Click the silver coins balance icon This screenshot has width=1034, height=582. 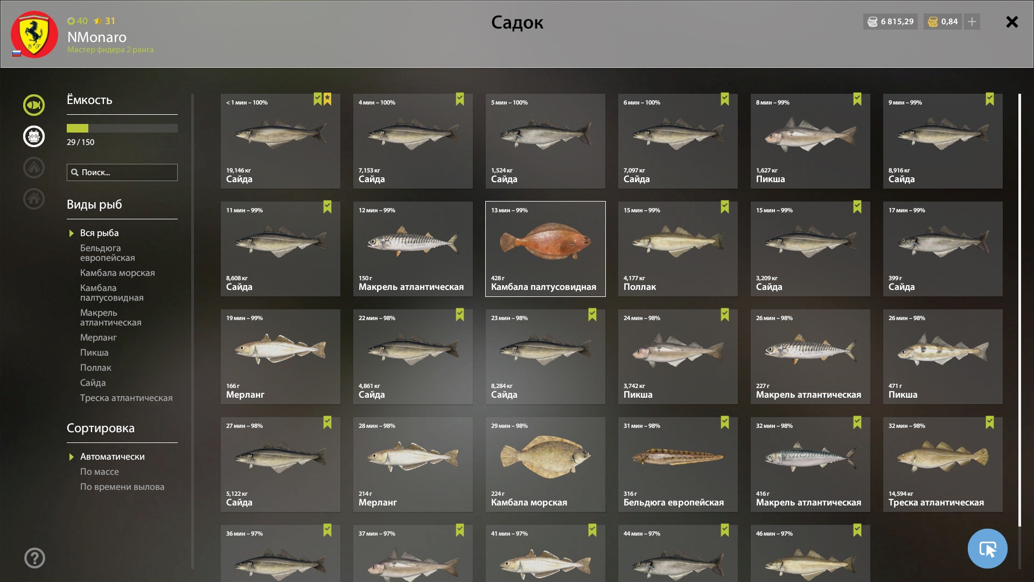tap(872, 22)
